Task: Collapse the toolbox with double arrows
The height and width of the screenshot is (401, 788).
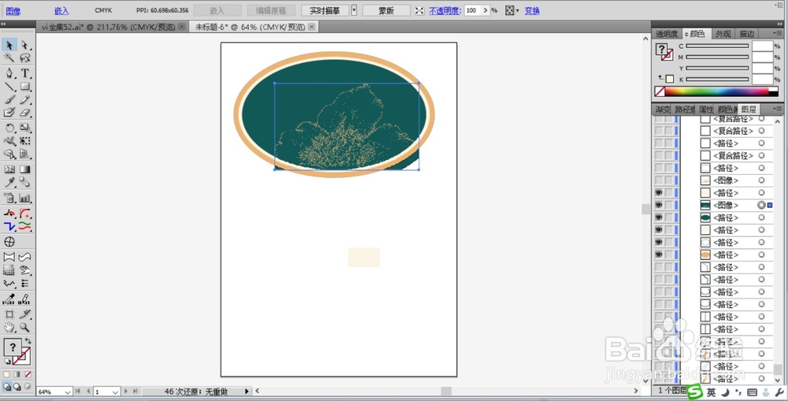Action: (x=3, y=24)
